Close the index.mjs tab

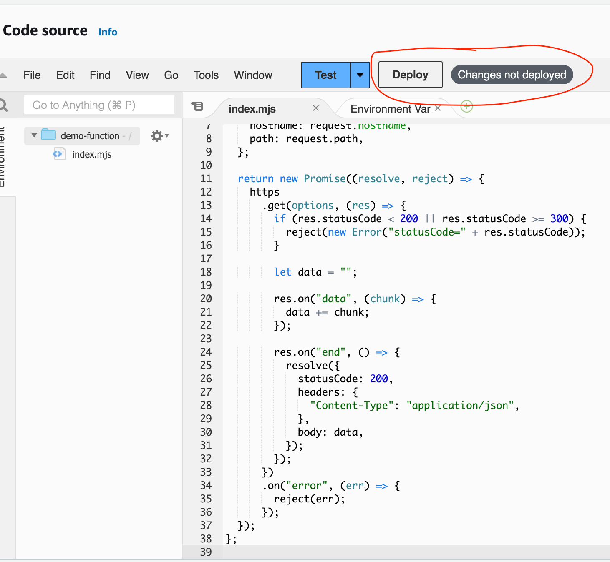click(316, 108)
